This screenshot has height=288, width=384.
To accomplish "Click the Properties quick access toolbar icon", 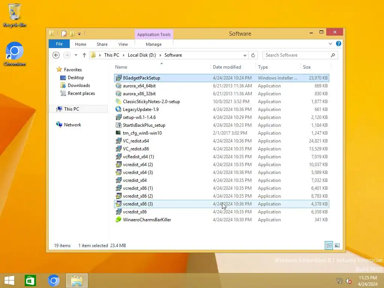I will (64, 33).
